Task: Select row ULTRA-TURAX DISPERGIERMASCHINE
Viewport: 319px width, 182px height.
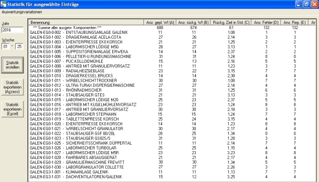Action: click(x=171, y=85)
